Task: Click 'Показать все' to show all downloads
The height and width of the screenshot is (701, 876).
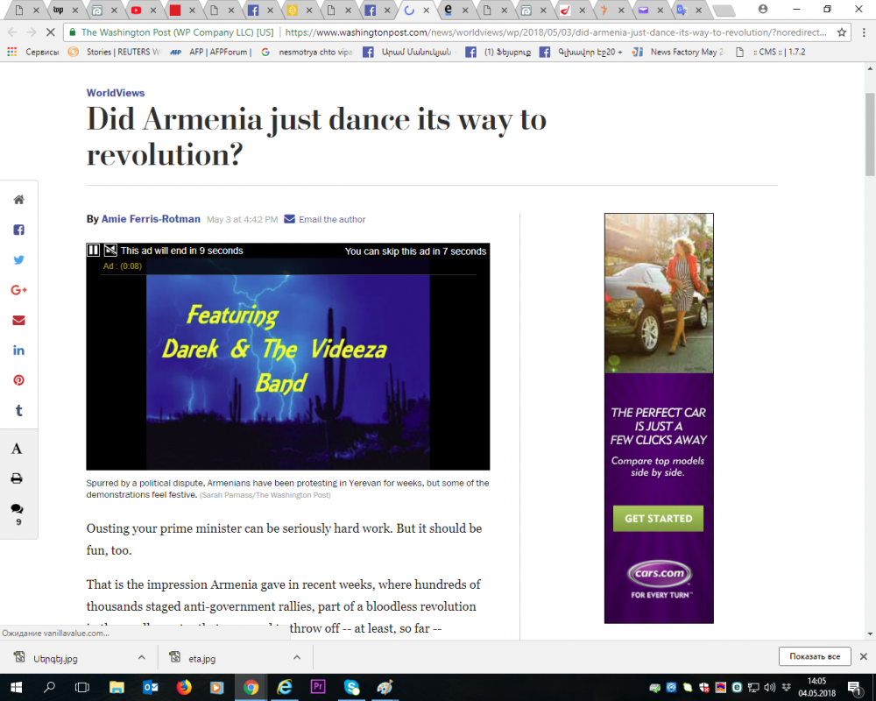Action: [x=815, y=656]
